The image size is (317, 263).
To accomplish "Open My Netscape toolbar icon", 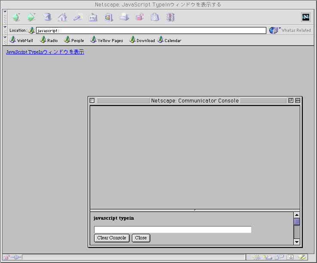I will click(93, 17).
